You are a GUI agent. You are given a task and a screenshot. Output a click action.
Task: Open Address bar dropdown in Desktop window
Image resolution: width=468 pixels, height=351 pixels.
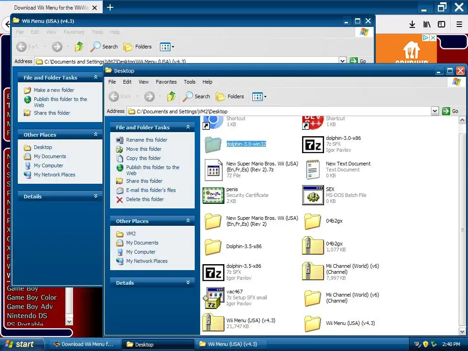435,112
